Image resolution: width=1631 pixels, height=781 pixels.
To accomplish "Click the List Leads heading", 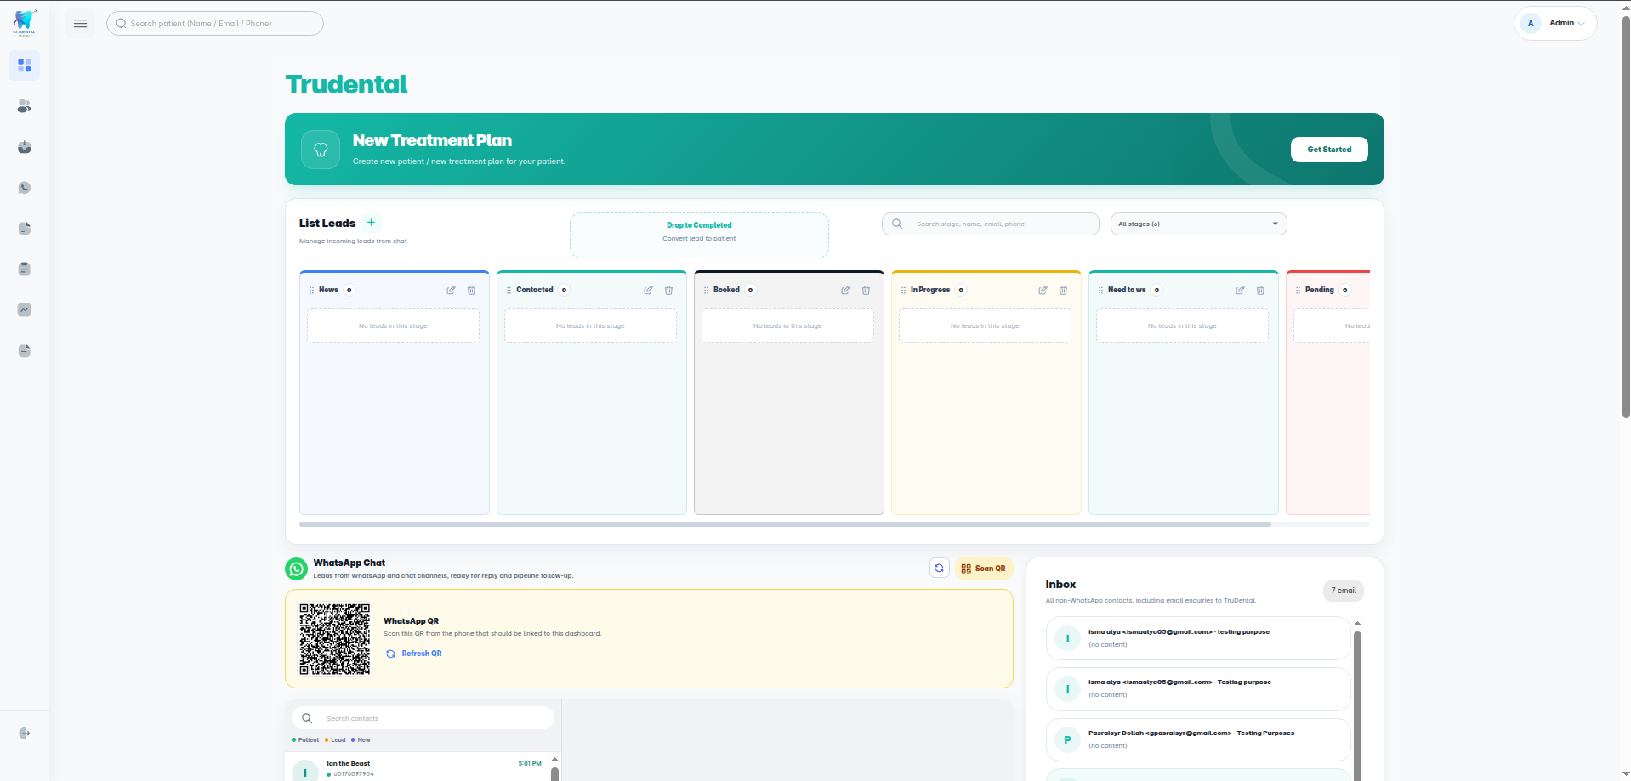I will pyautogui.click(x=327, y=224).
